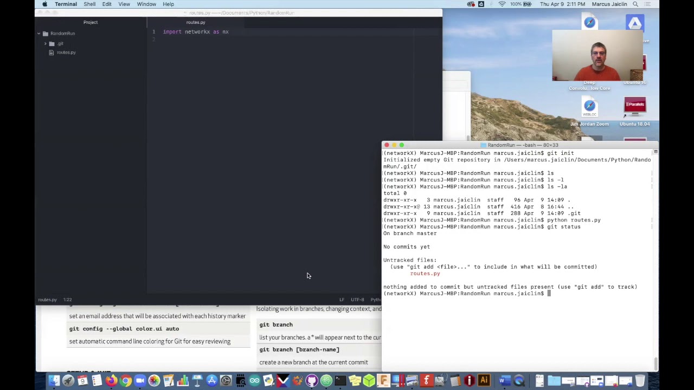
Task: Open Ubuntu 18.04 Parallels desktop shortcut
Action: (635, 111)
